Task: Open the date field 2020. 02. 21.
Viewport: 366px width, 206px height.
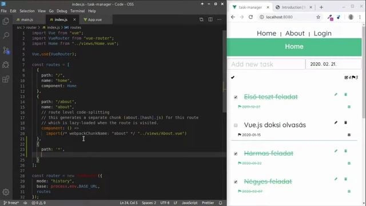Action: [x=333, y=64]
